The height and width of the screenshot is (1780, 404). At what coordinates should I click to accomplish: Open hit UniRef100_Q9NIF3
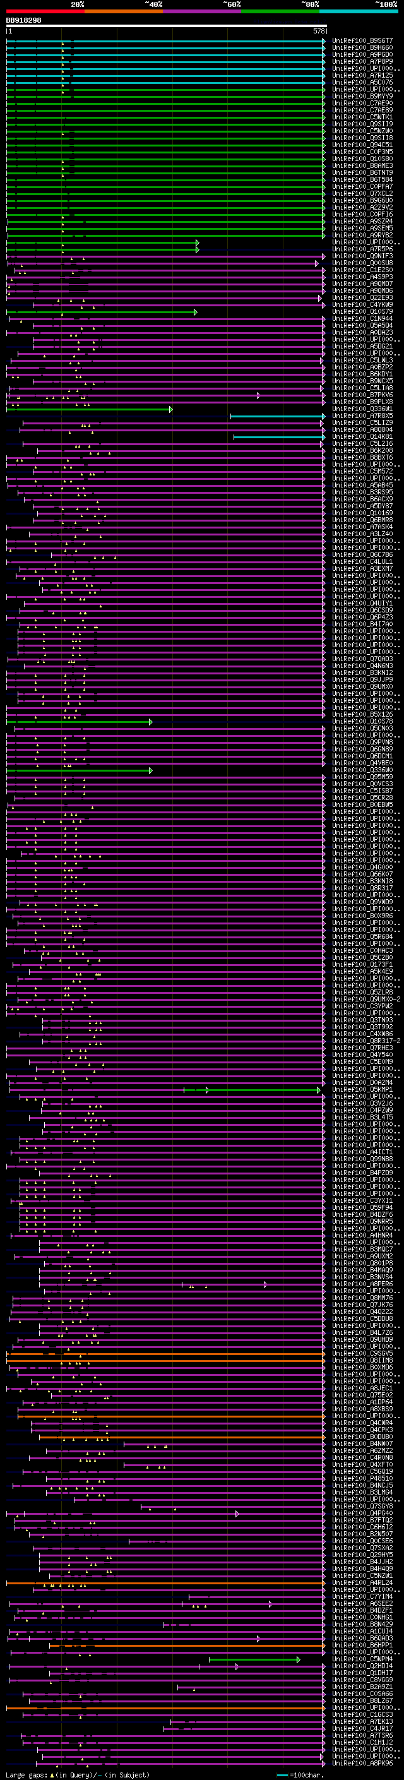[x=362, y=256]
